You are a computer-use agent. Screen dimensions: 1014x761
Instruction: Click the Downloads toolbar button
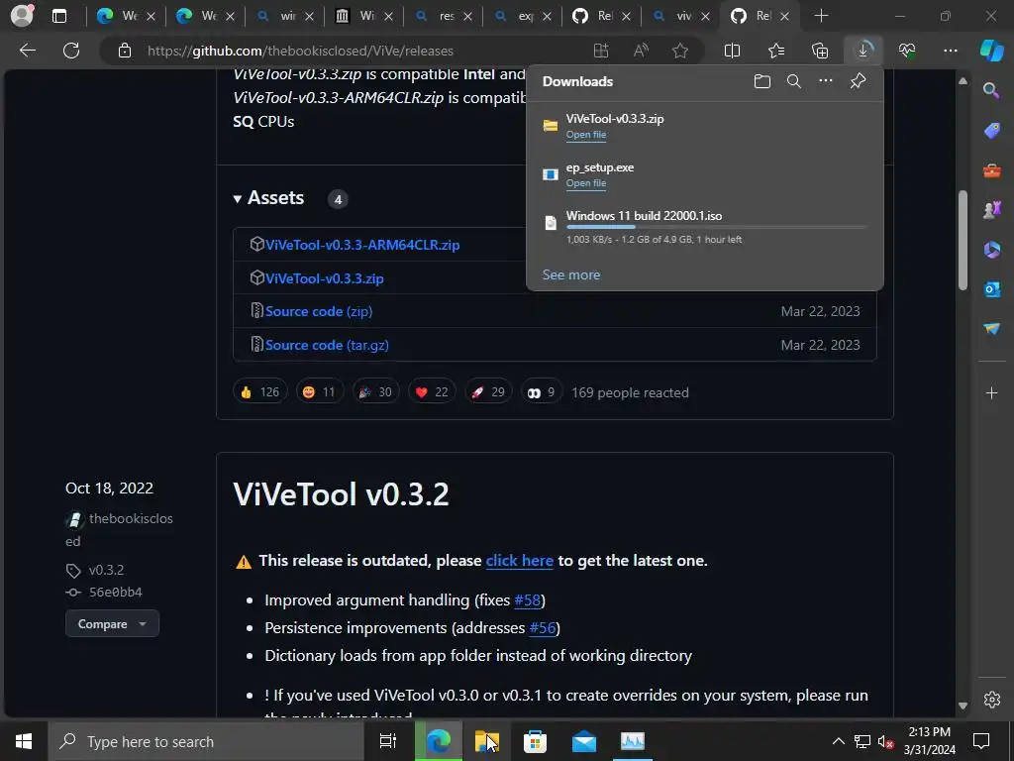863,51
